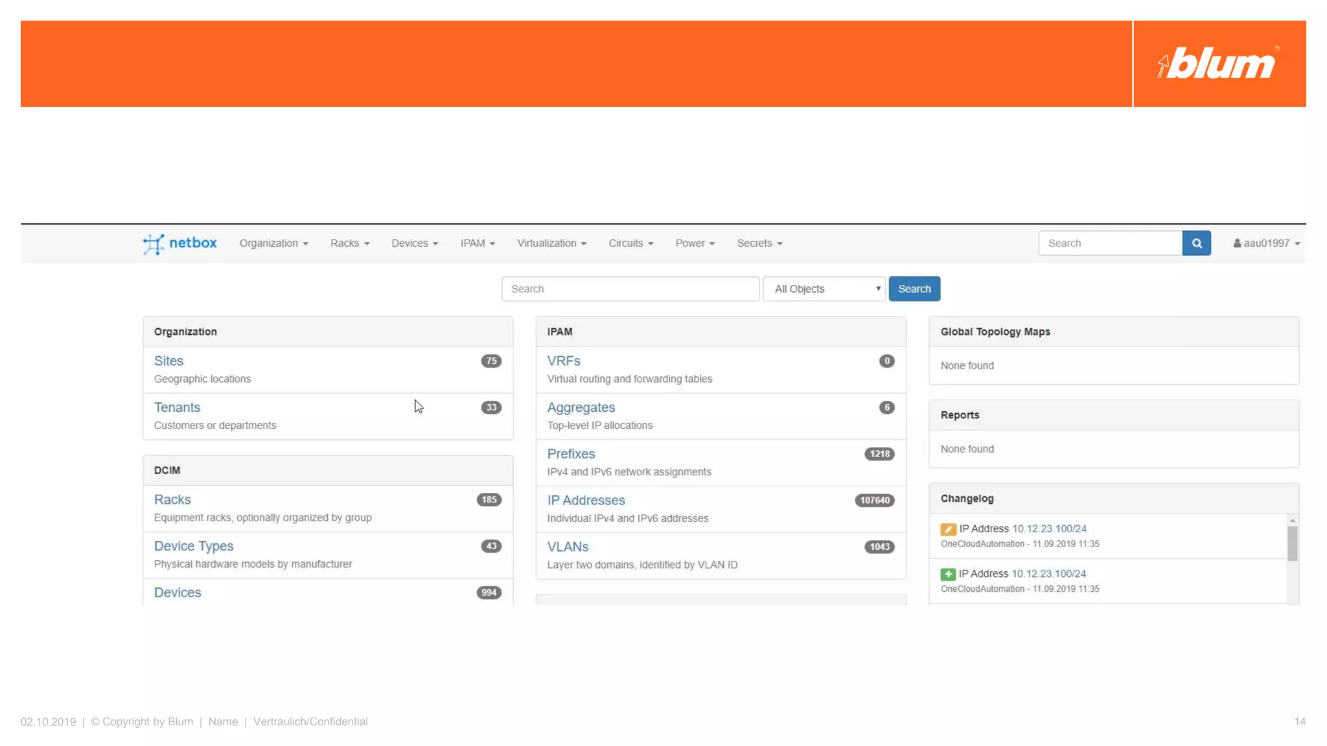Image resolution: width=1327 pixels, height=746 pixels.
Task: Click the IP Addresses count badge
Action: 874,501
